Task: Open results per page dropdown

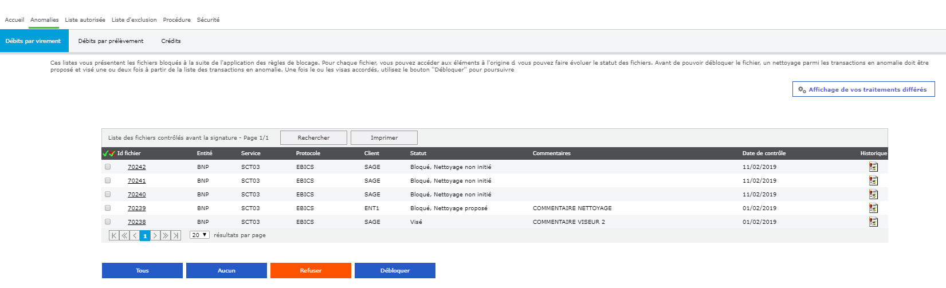Action: pyautogui.click(x=199, y=235)
